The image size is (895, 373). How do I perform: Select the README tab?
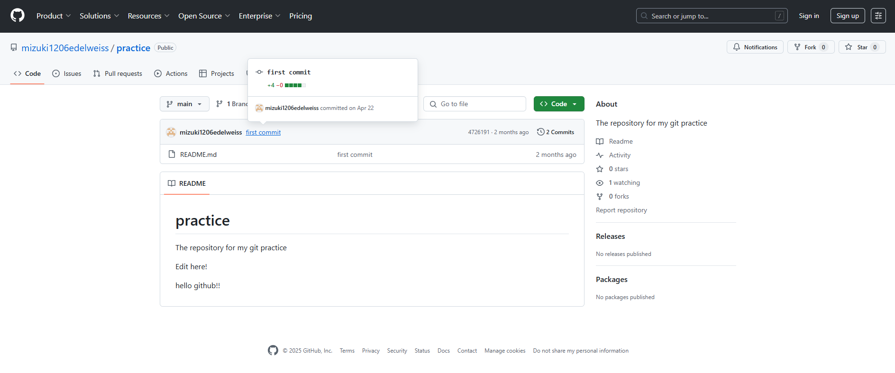187,183
